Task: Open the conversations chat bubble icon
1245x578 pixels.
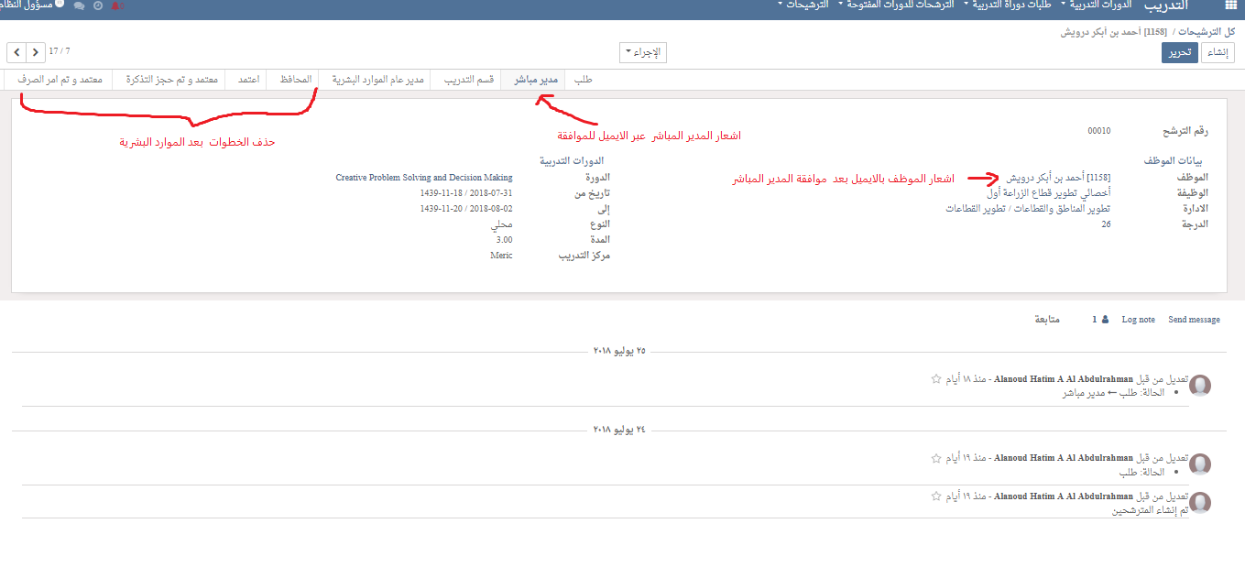Action: (80, 6)
